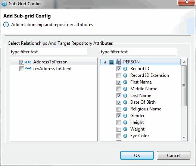
Task: Click the attribute icon beside Religious Name
Action: pos(125,109)
